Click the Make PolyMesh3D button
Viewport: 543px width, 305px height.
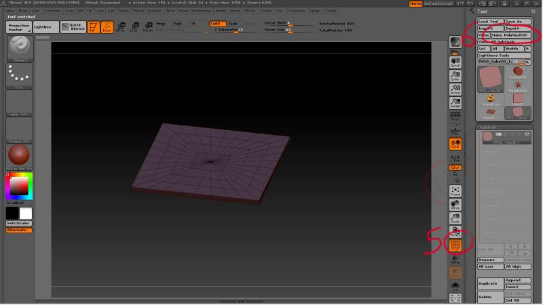(x=510, y=35)
